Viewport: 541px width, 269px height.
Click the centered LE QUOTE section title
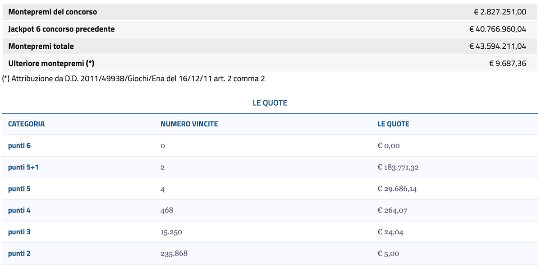[x=270, y=103]
